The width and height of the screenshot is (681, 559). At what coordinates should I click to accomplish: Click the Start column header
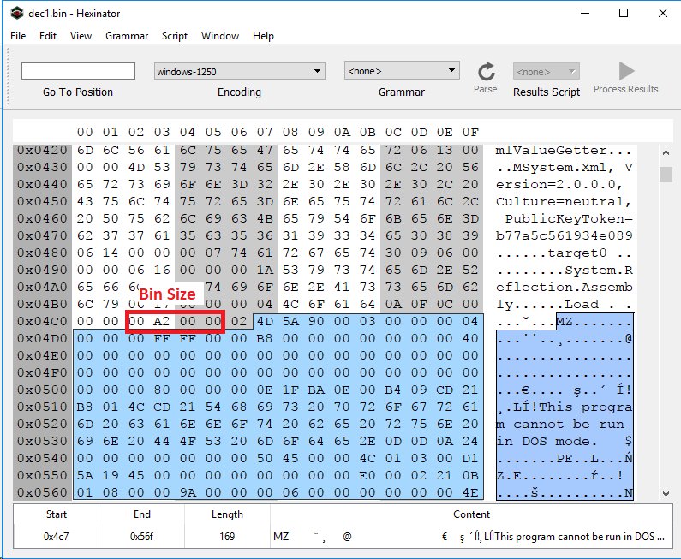(56, 514)
